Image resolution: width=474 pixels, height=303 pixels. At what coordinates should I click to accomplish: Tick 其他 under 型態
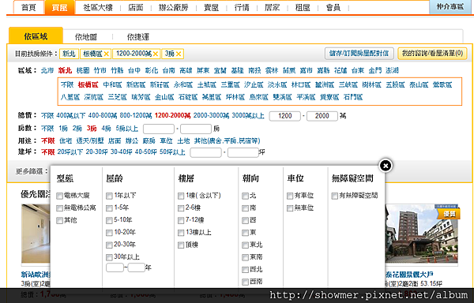[59, 221]
